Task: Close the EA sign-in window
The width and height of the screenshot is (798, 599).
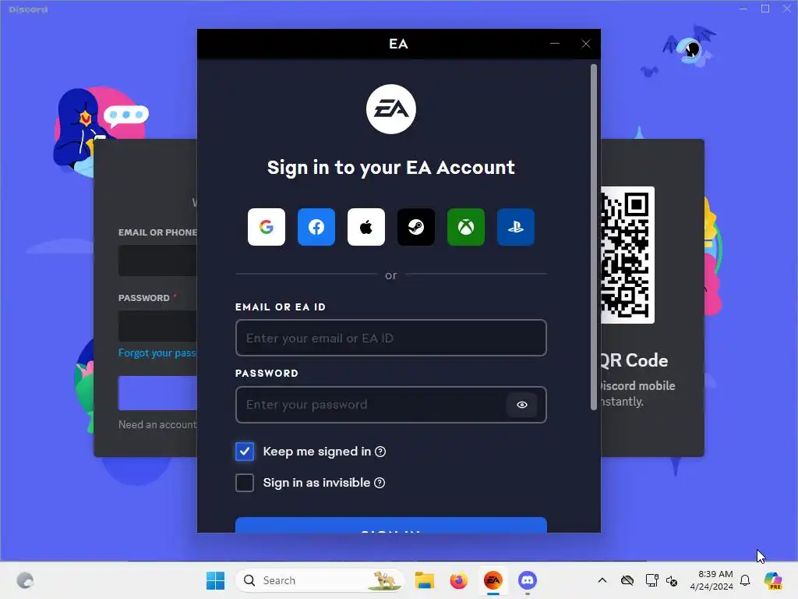Action: tap(586, 44)
